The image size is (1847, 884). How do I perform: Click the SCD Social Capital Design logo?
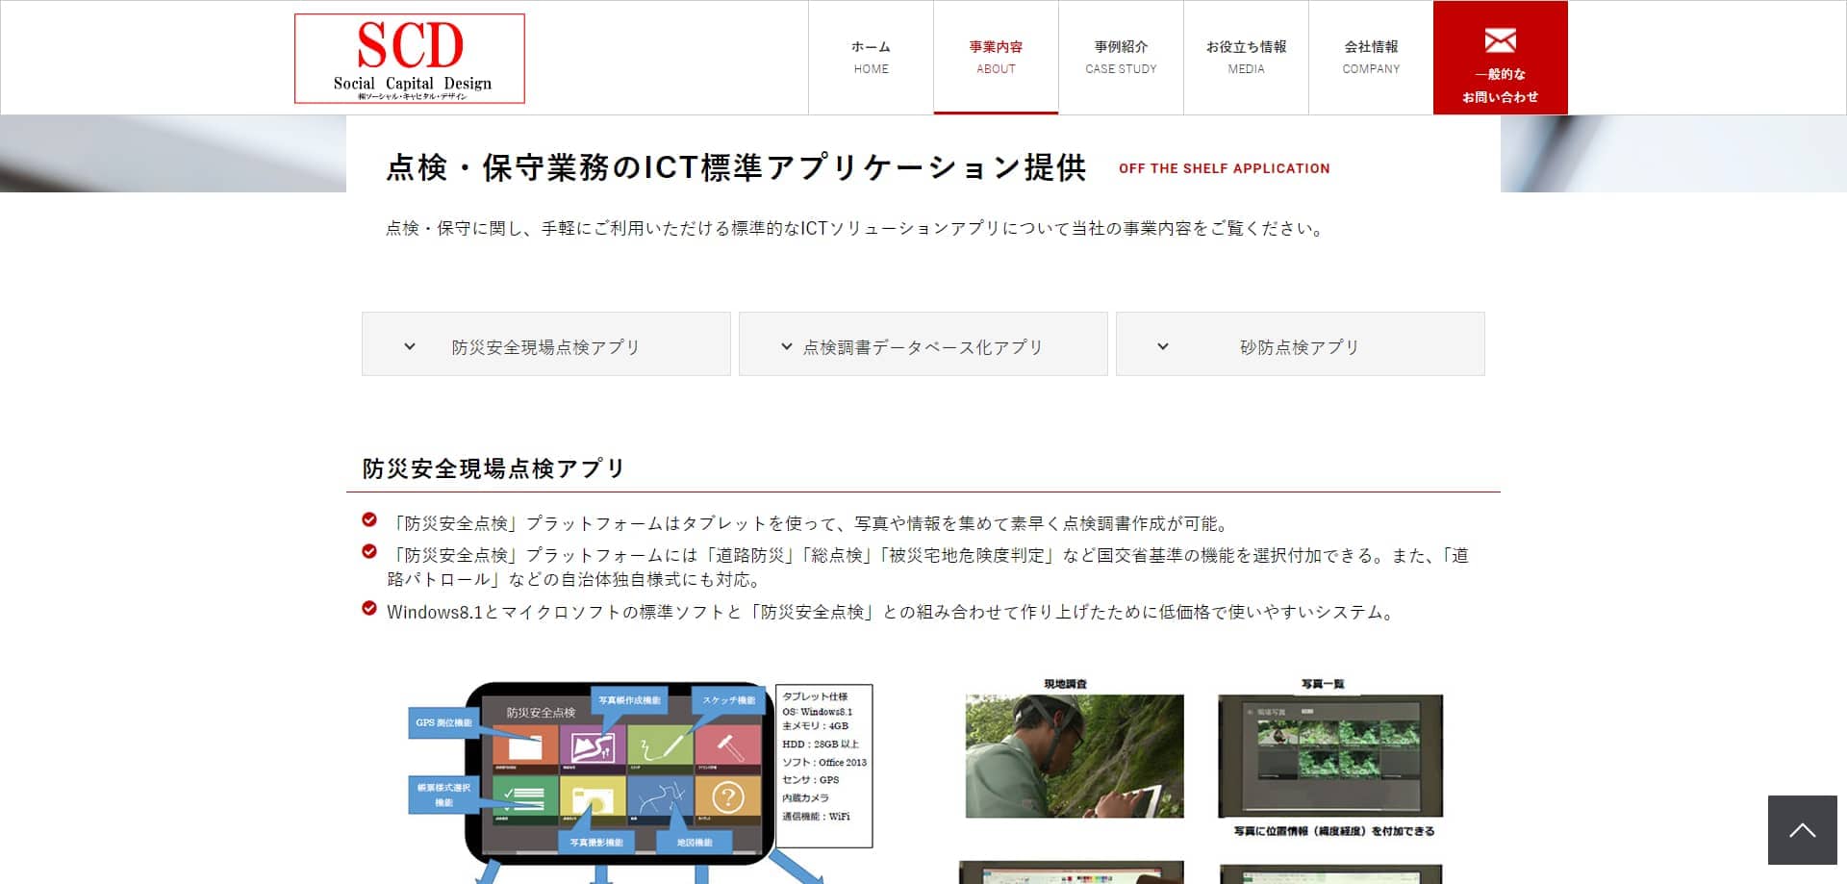[x=410, y=59]
